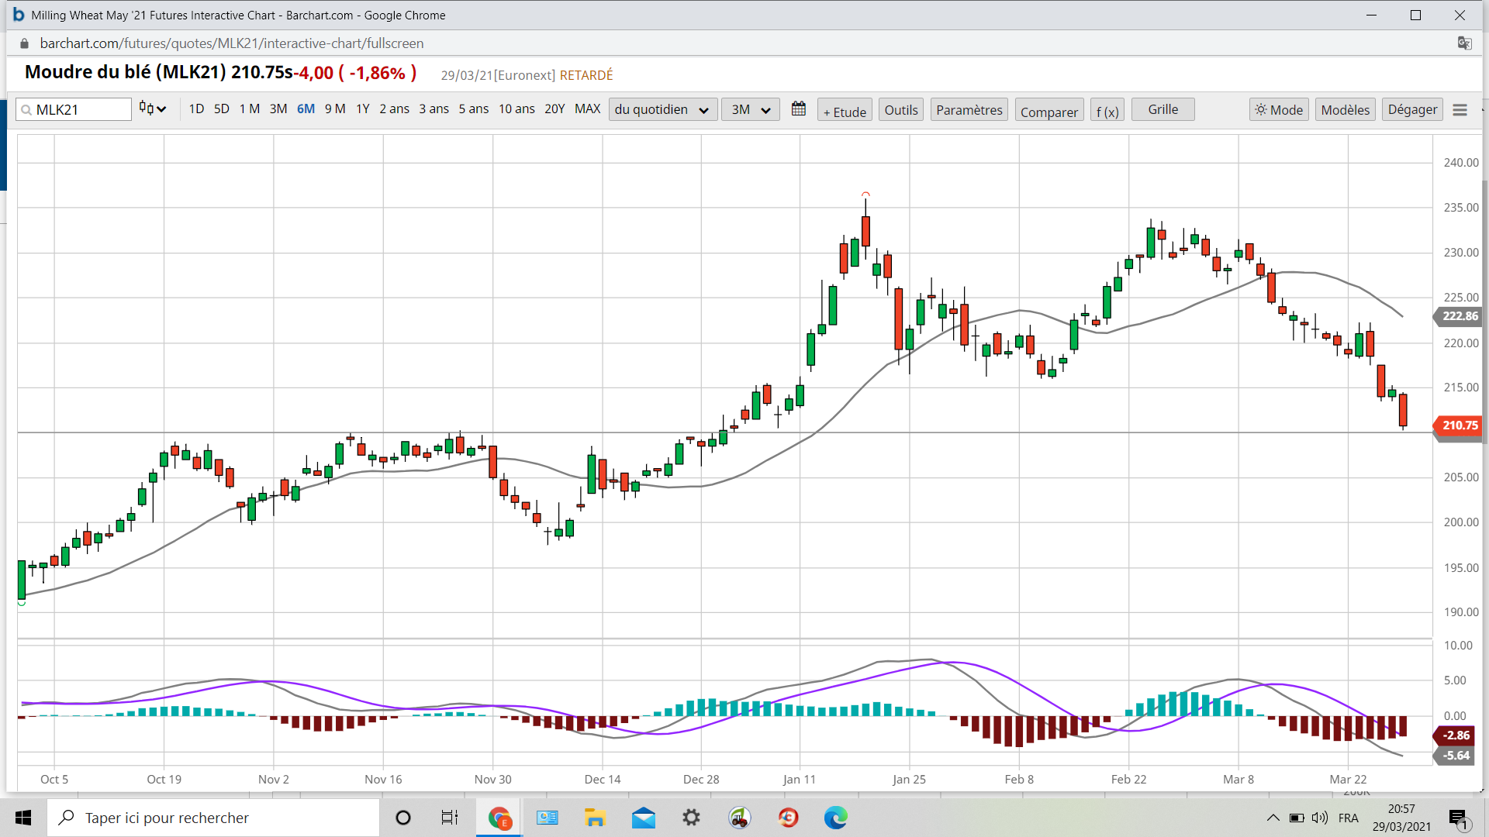Open Chrome from the Windows taskbar
Screen dimensions: 1489x837
tap(499, 818)
